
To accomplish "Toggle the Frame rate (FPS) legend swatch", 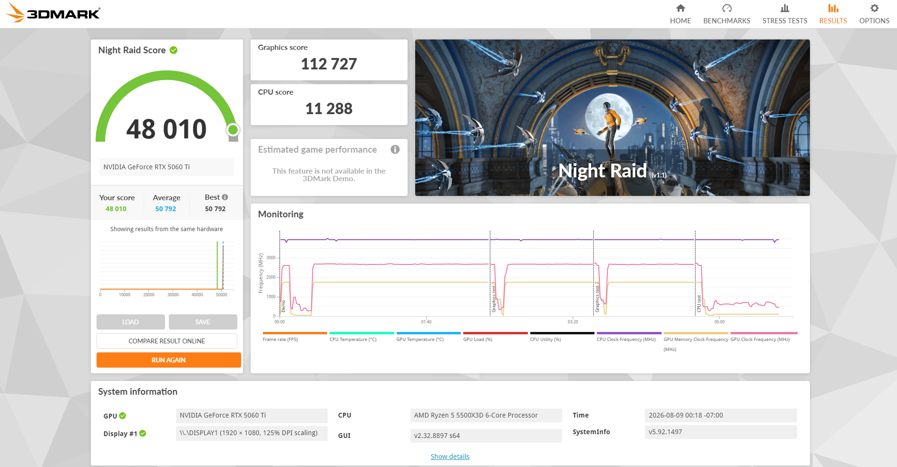I will (x=295, y=333).
